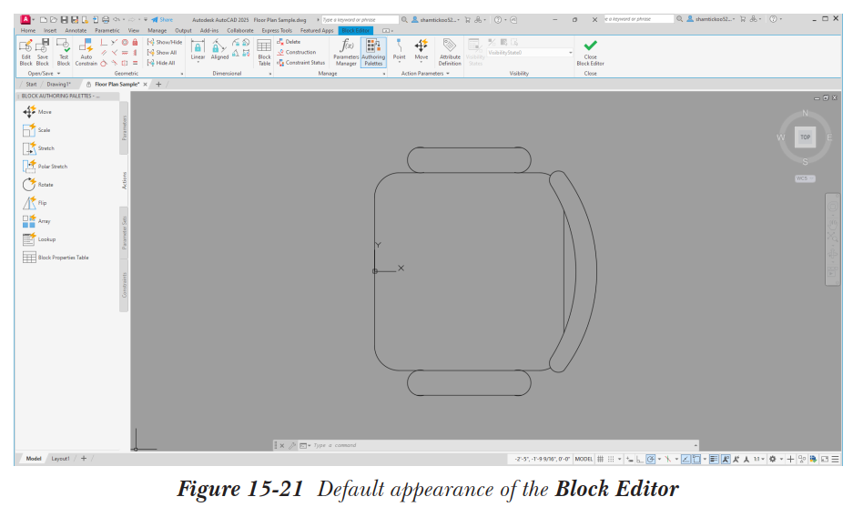Open the Geometric panel dialog launcher arrow

[182, 74]
